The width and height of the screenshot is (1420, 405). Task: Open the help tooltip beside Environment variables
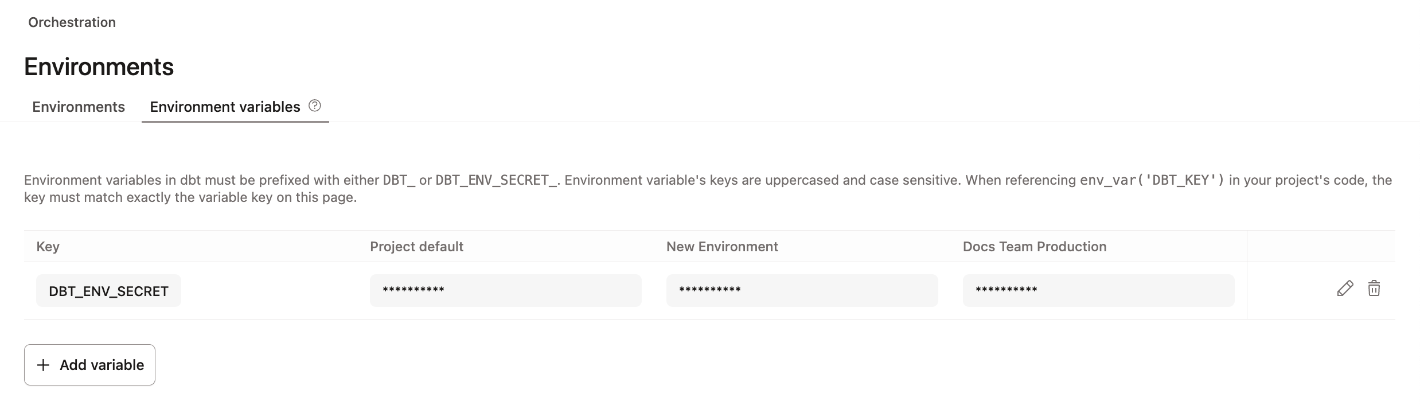click(314, 106)
